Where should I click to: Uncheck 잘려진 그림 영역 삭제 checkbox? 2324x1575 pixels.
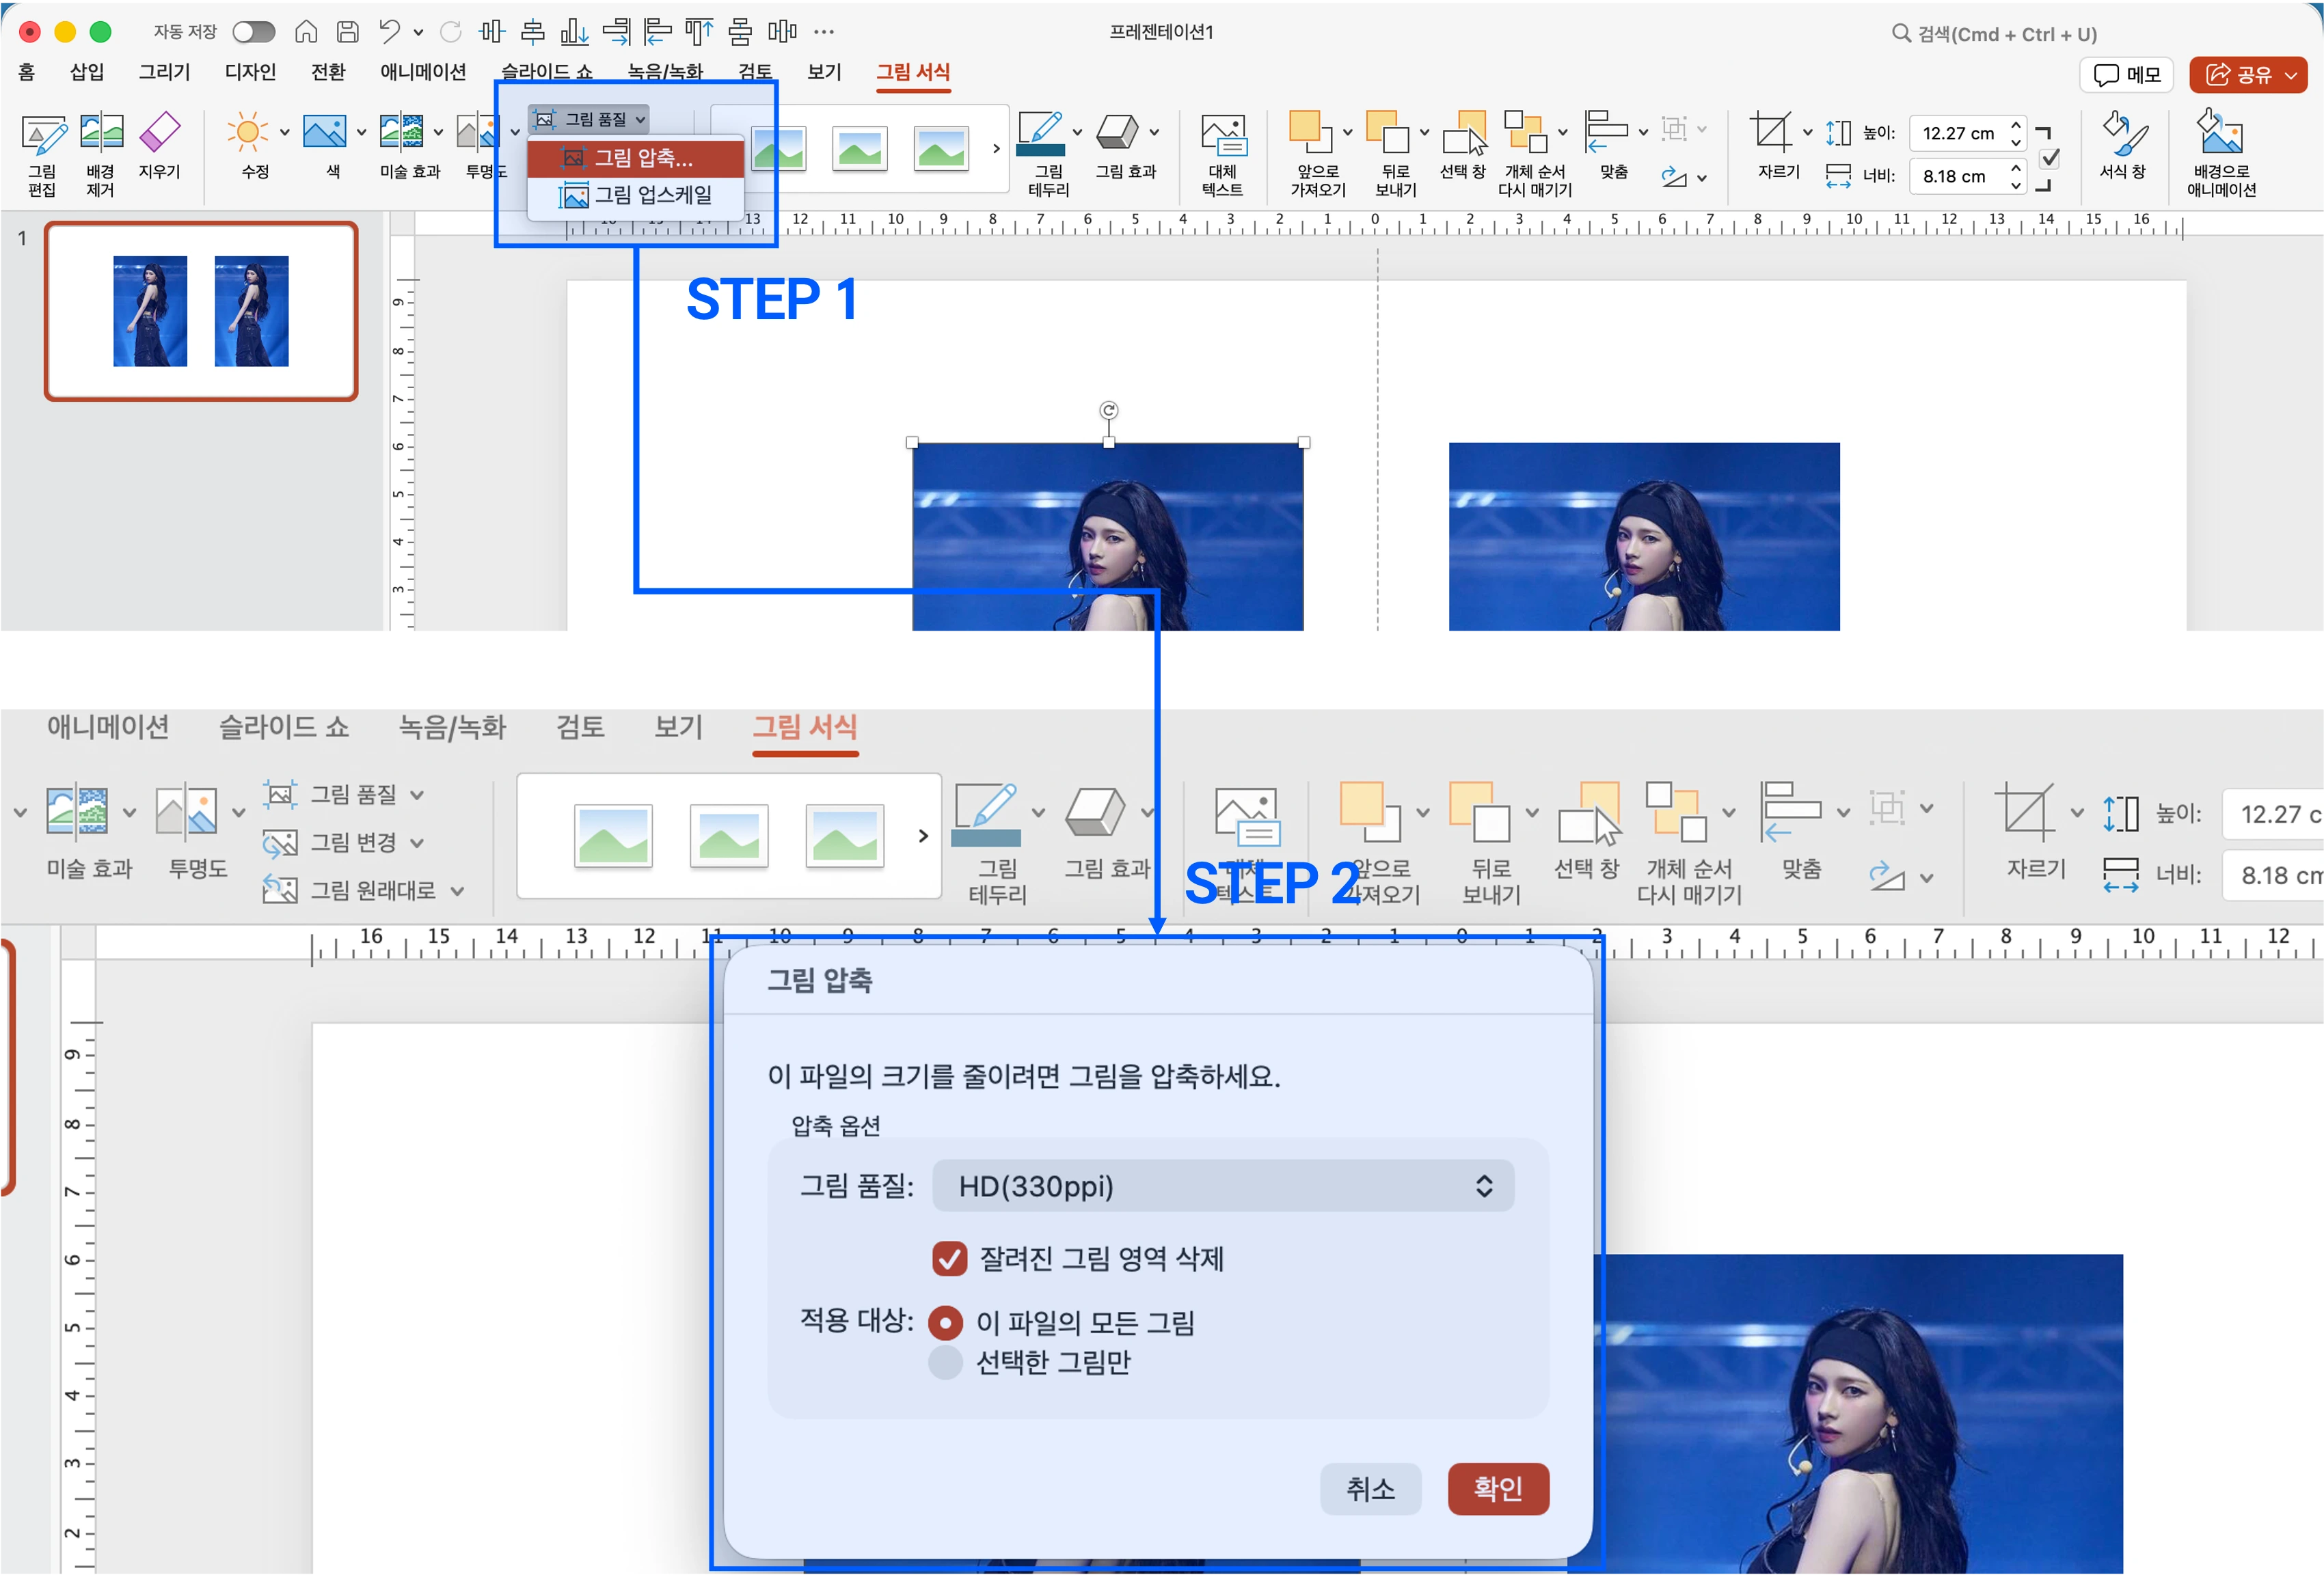(x=949, y=1258)
